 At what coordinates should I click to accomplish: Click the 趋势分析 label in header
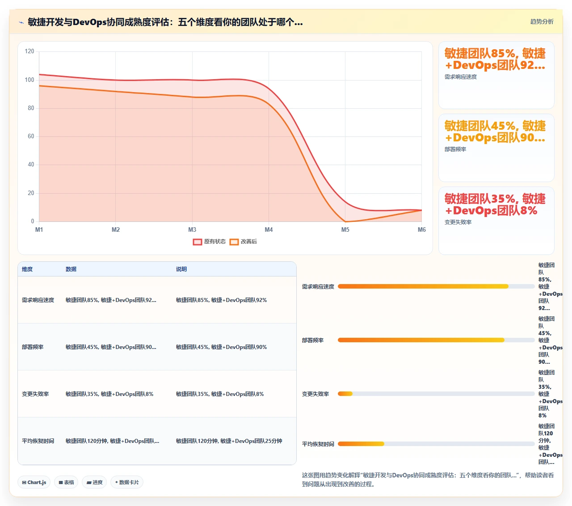coord(542,21)
